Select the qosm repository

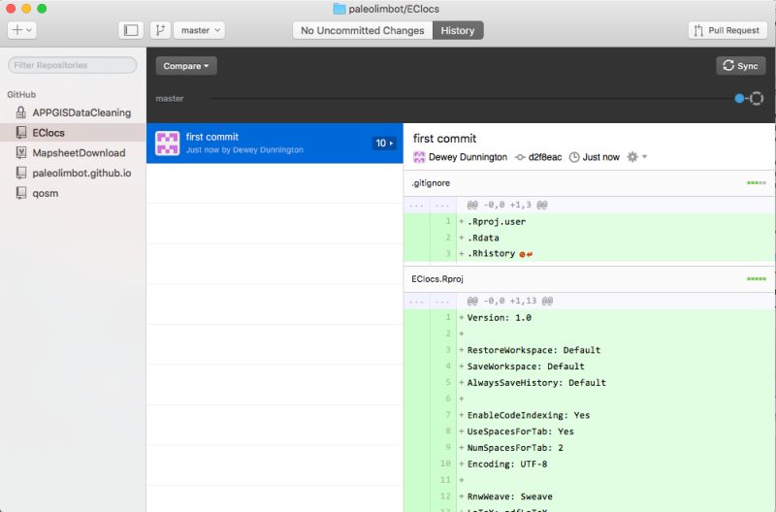pyautogui.click(x=74, y=193)
